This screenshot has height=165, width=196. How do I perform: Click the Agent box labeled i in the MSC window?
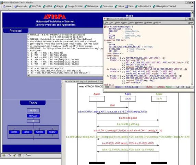(x=97, y=99)
